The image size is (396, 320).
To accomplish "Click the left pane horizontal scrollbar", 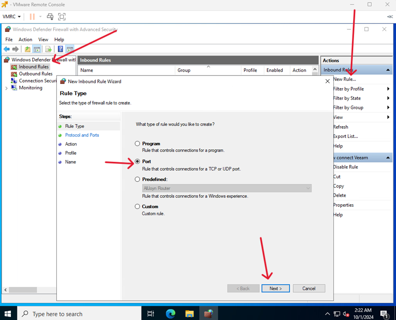I will pyautogui.click(x=29, y=290).
